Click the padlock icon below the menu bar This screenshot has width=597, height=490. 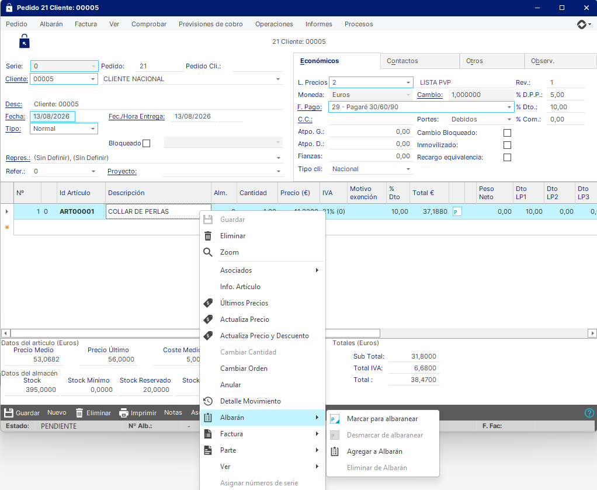click(x=25, y=41)
